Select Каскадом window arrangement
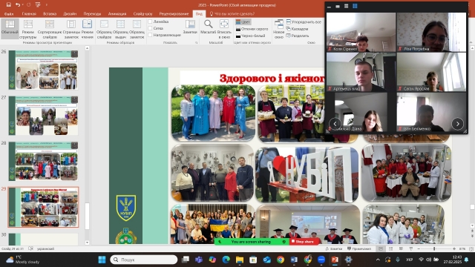This screenshot has height=267, width=475. coord(297,29)
